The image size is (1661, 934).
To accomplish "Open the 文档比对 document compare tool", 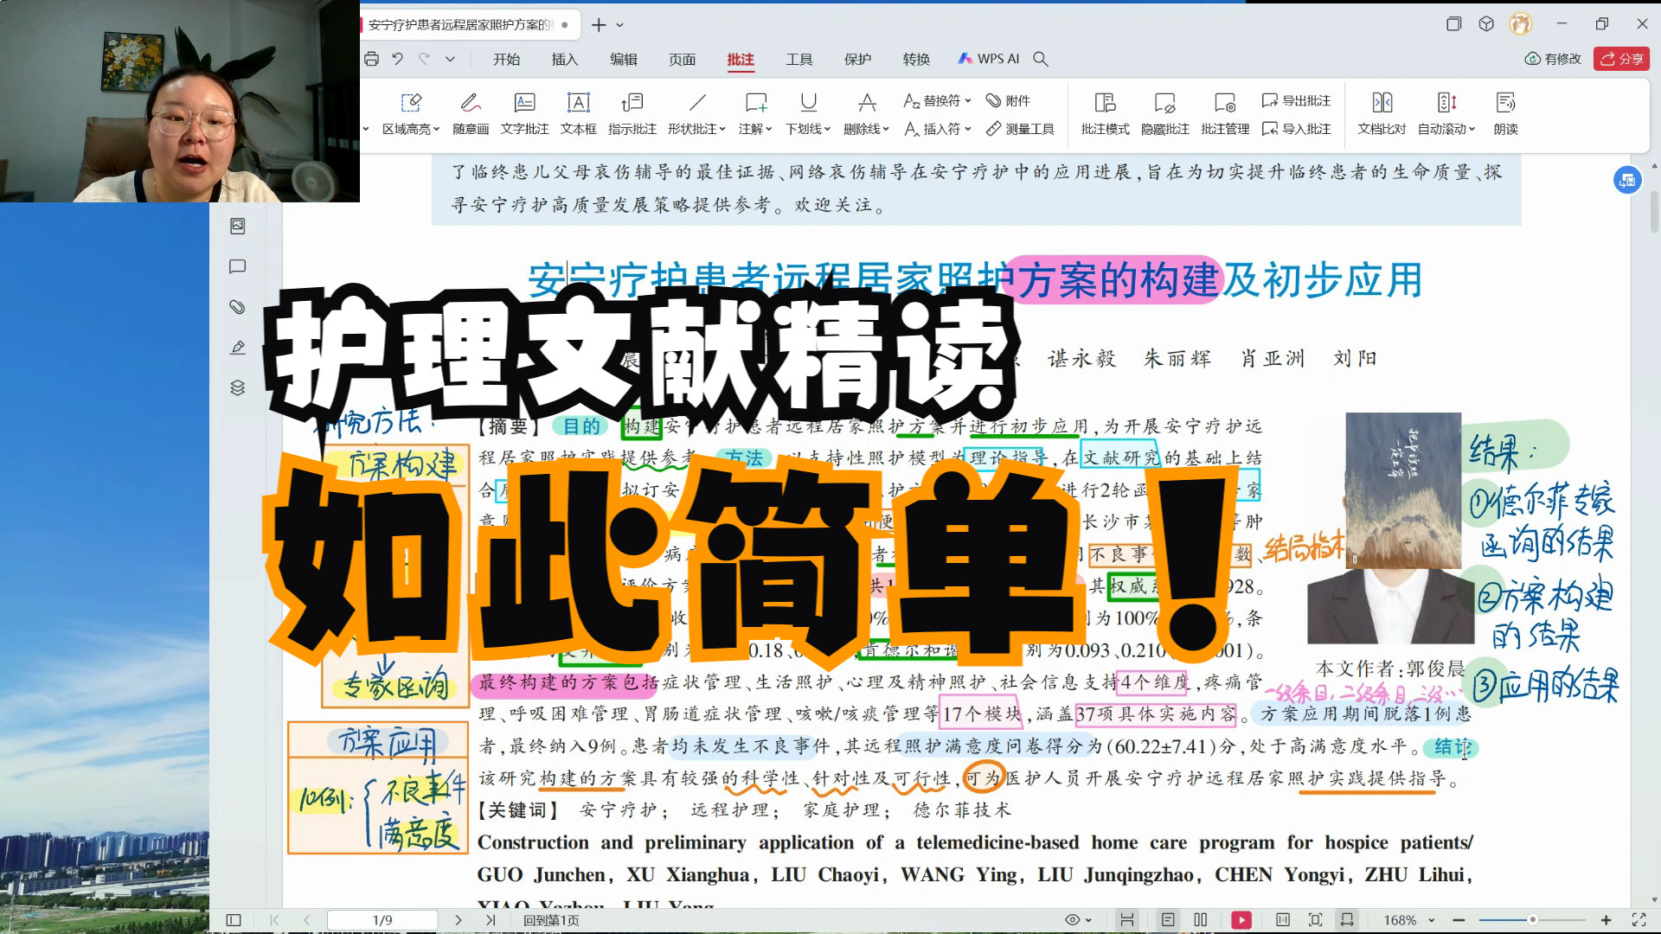I will pyautogui.click(x=1382, y=114).
